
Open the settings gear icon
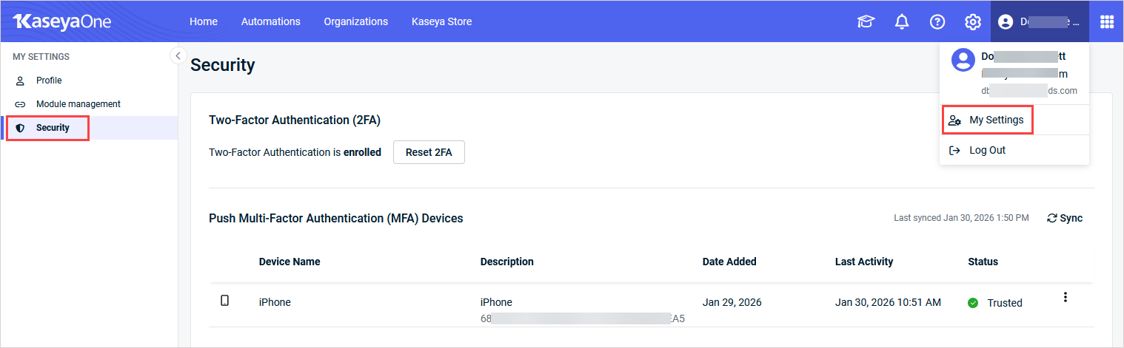tap(973, 22)
